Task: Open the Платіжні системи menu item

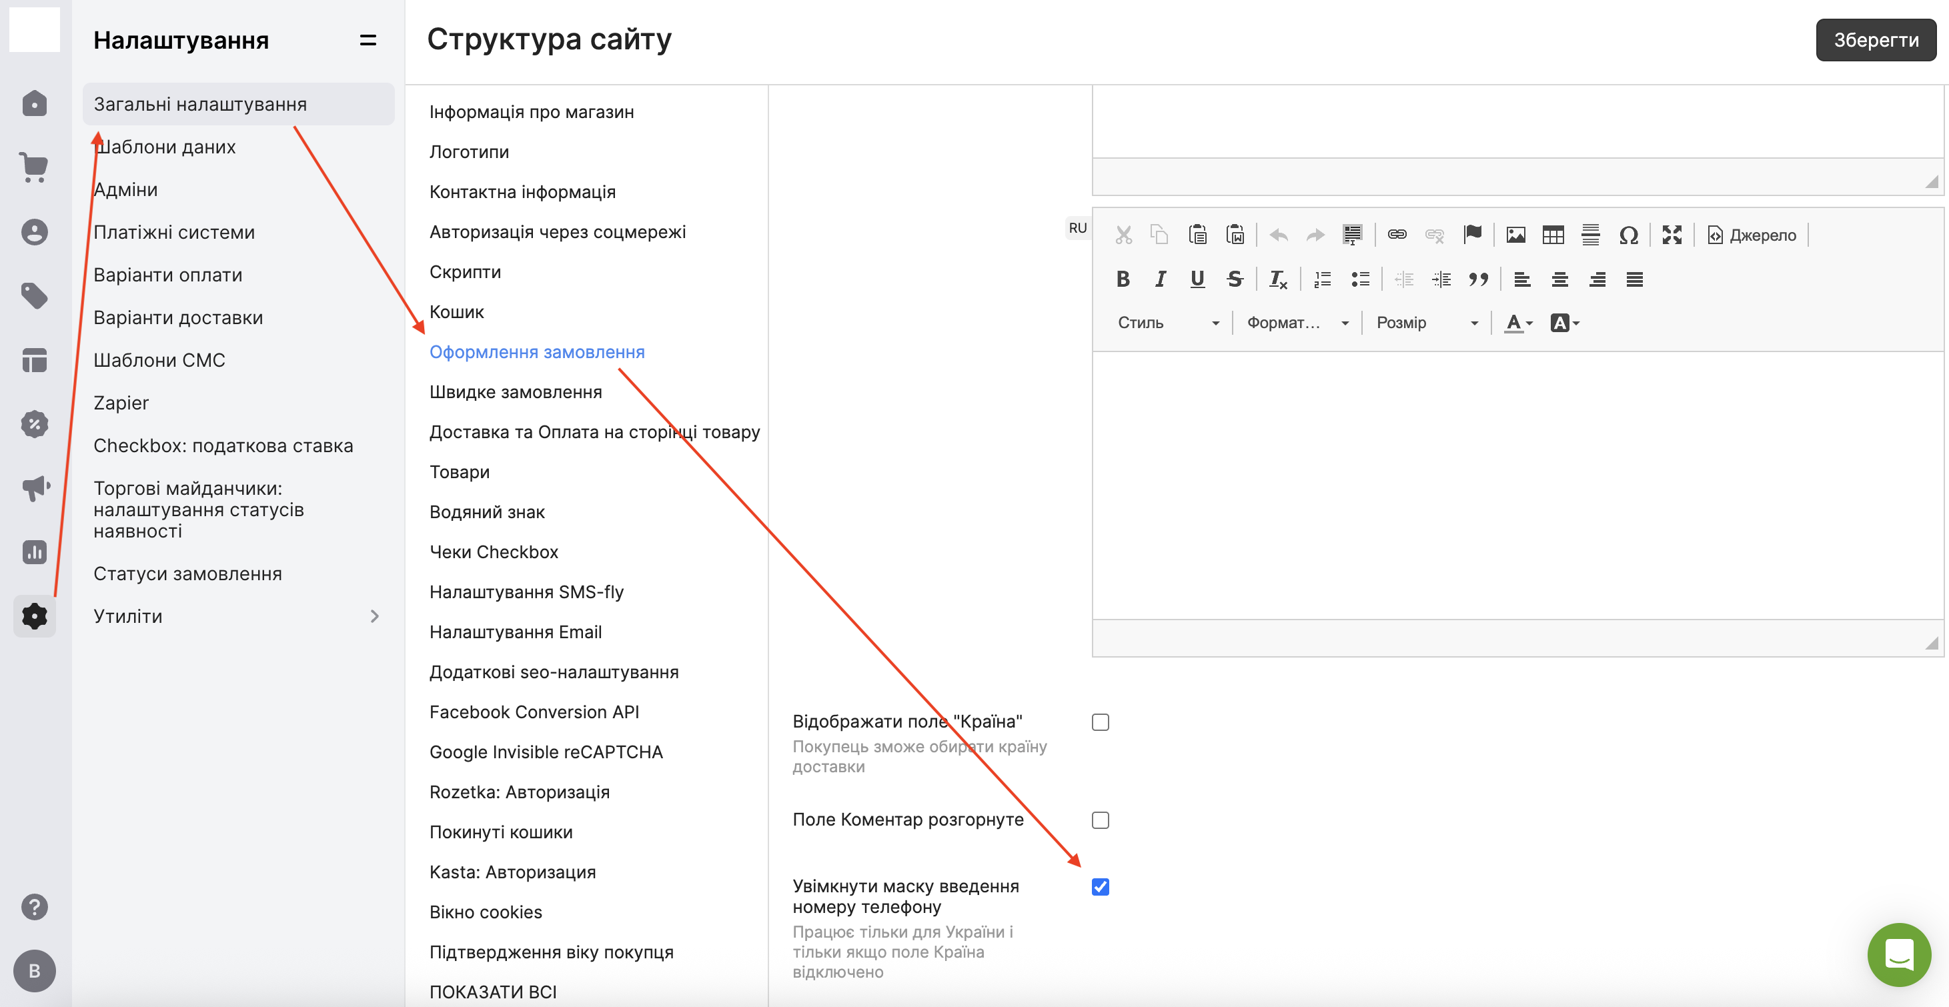Action: click(x=174, y=232)
